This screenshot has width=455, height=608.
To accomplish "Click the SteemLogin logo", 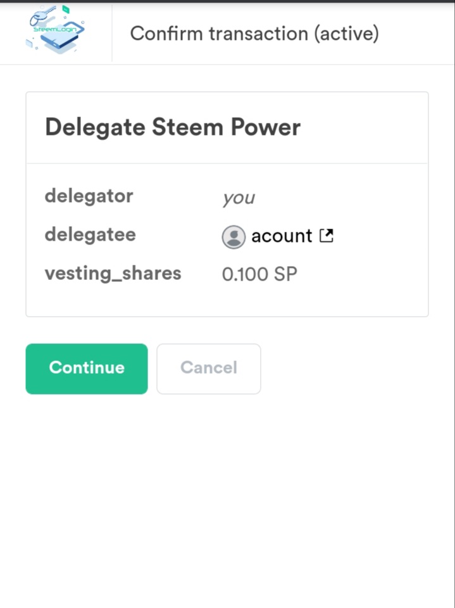I will click(55, 30).
